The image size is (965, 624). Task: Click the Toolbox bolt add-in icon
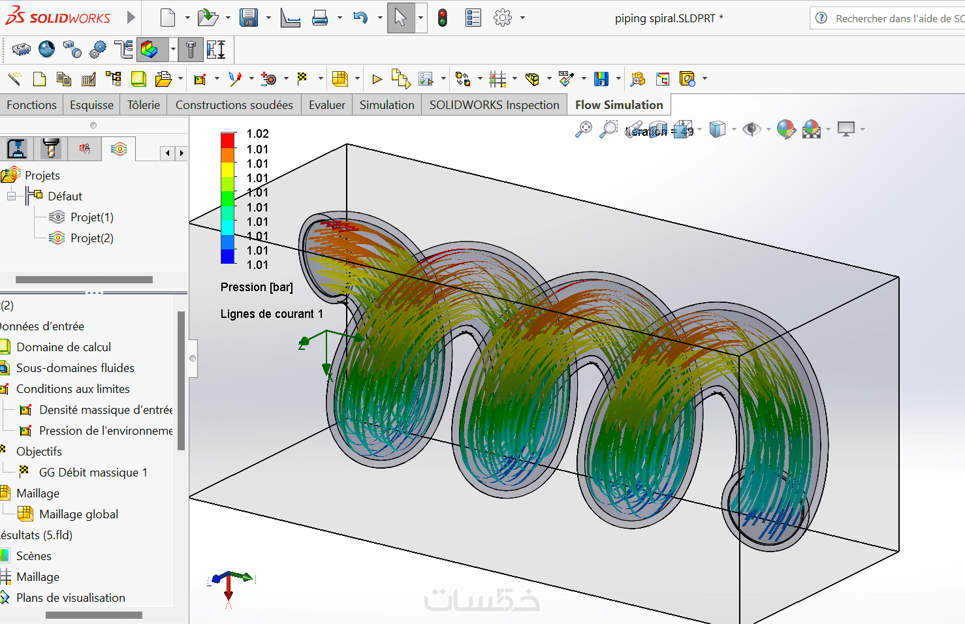tap(191, 49)
